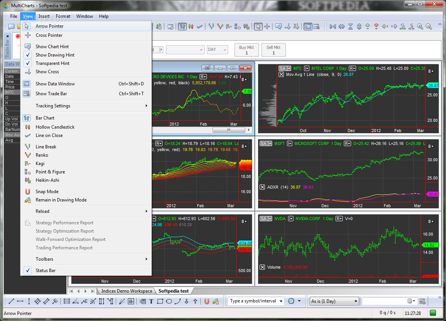Toggle snap magnet icon in drawing toolbar
This screenshot has width=446, height=321.
pyautogui.click(x=207, y=301)
